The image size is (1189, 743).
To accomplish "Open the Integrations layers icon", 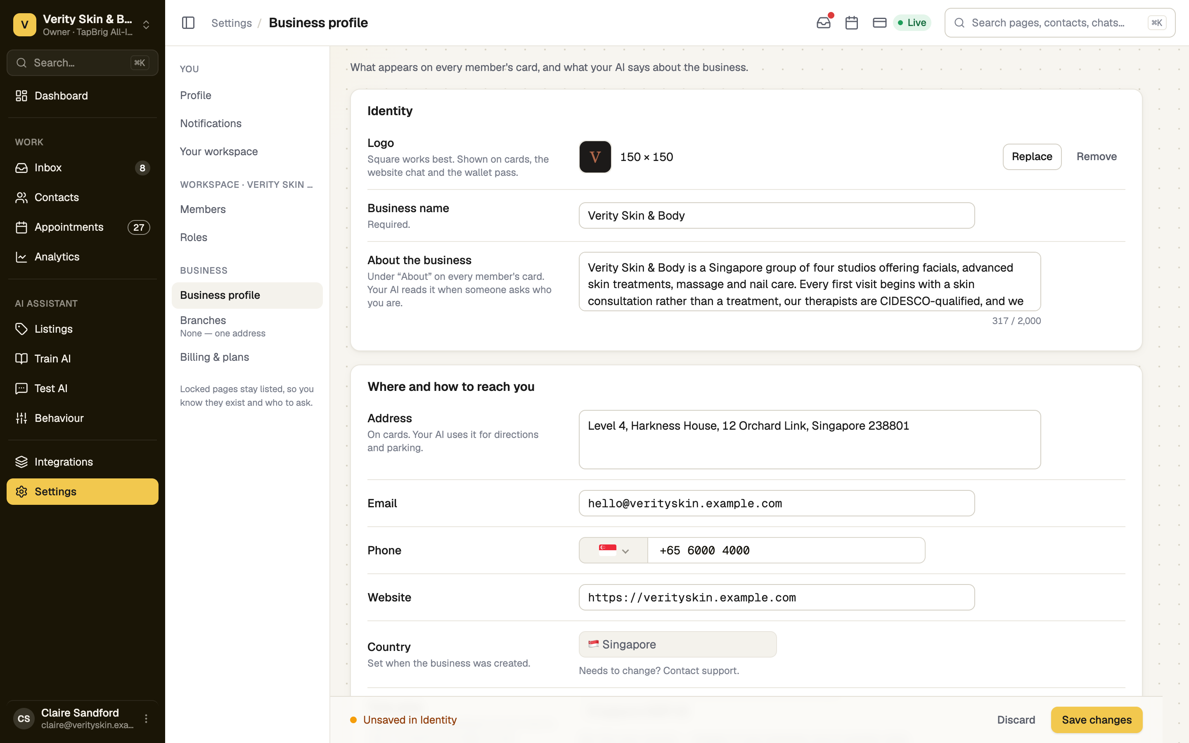I will pos(21,462).
